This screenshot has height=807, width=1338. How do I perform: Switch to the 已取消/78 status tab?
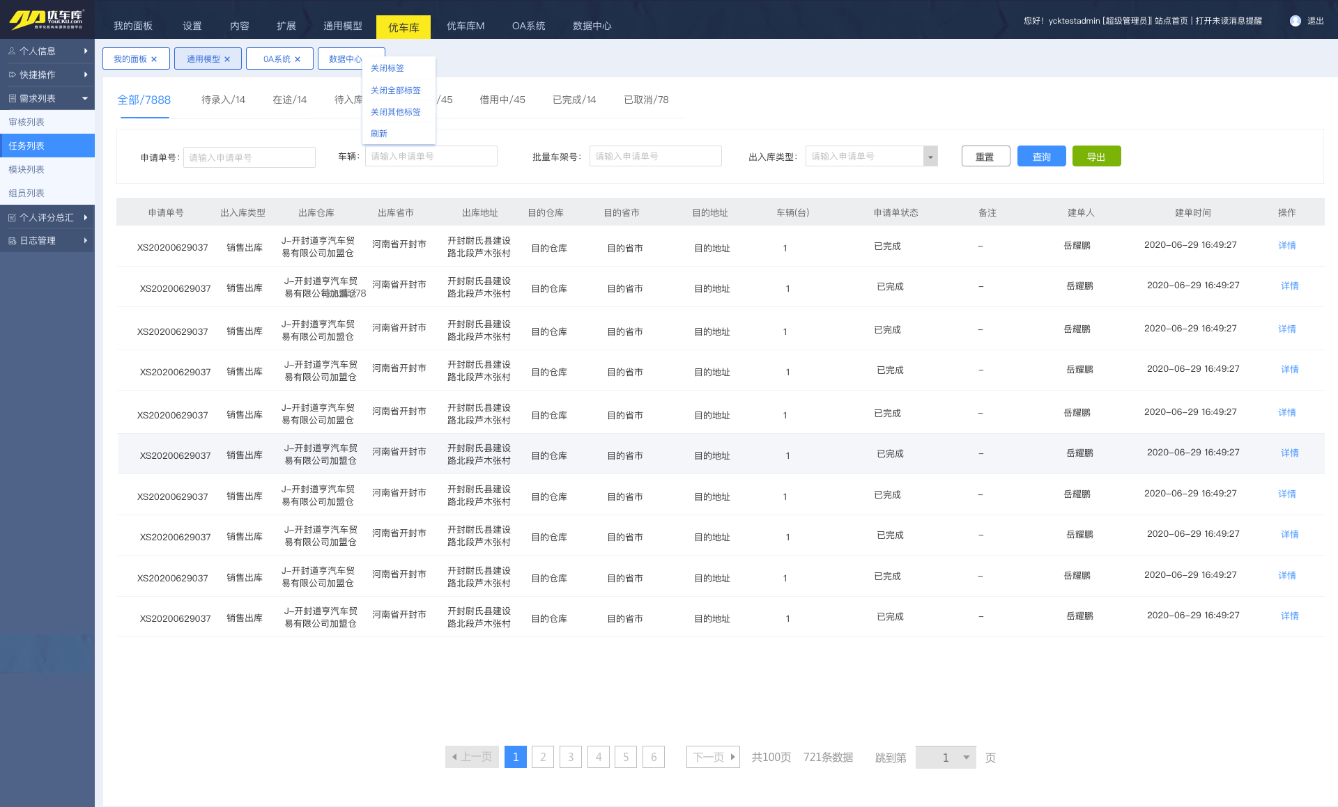pyautogui.click(x=645, y=100)
